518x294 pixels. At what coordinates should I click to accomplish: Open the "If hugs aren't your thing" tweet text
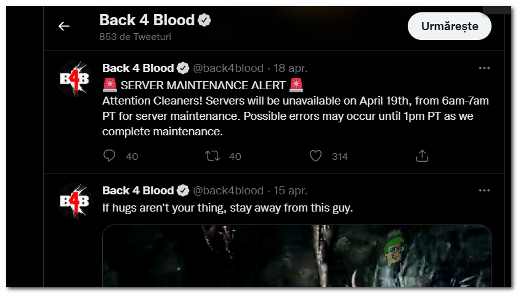click(x=227, y=208)
